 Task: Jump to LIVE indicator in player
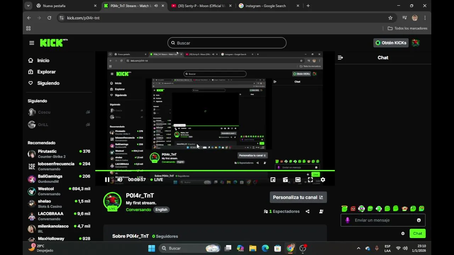pyautogui.click(x=157, y=180)
